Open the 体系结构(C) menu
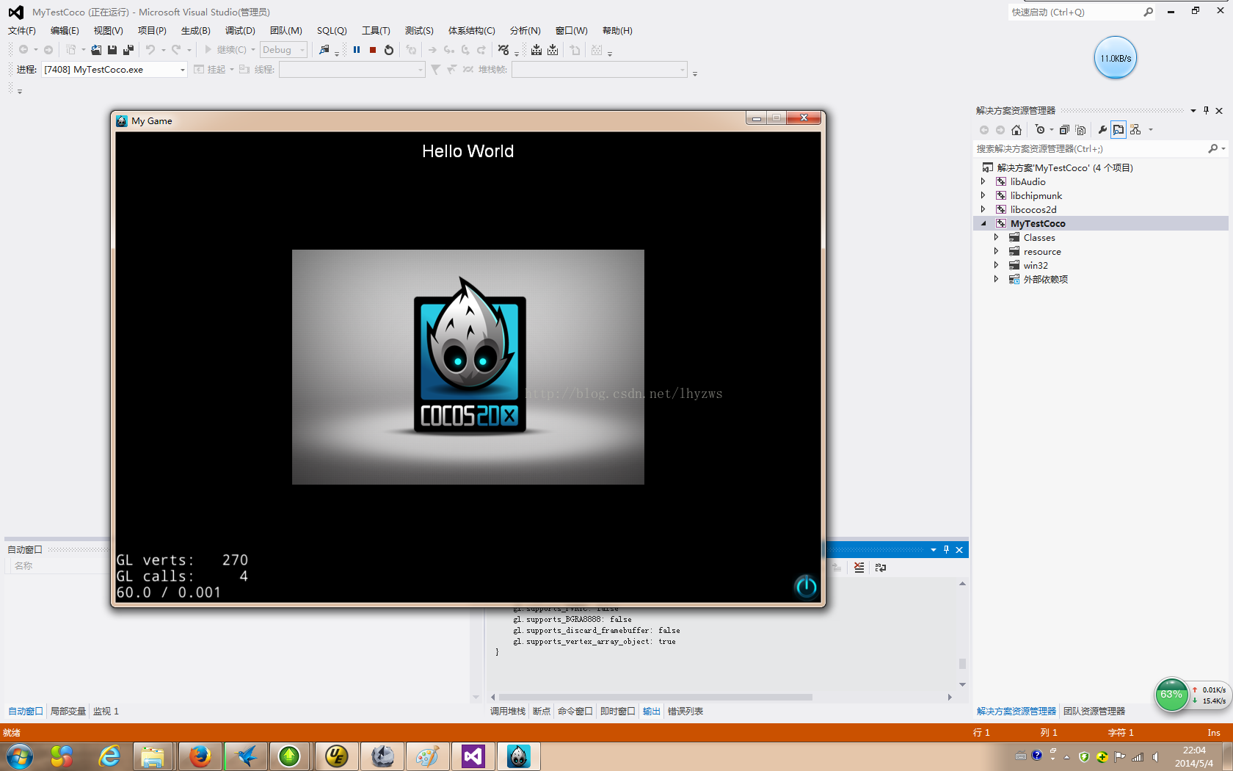 click(x=472, y=31)
